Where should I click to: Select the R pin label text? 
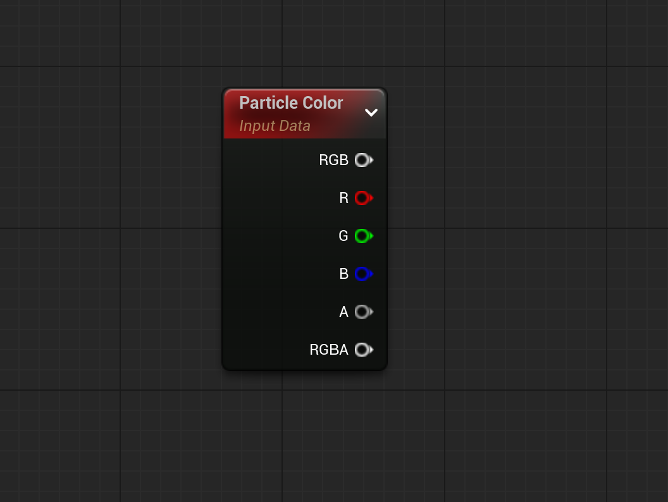[343, 198]
